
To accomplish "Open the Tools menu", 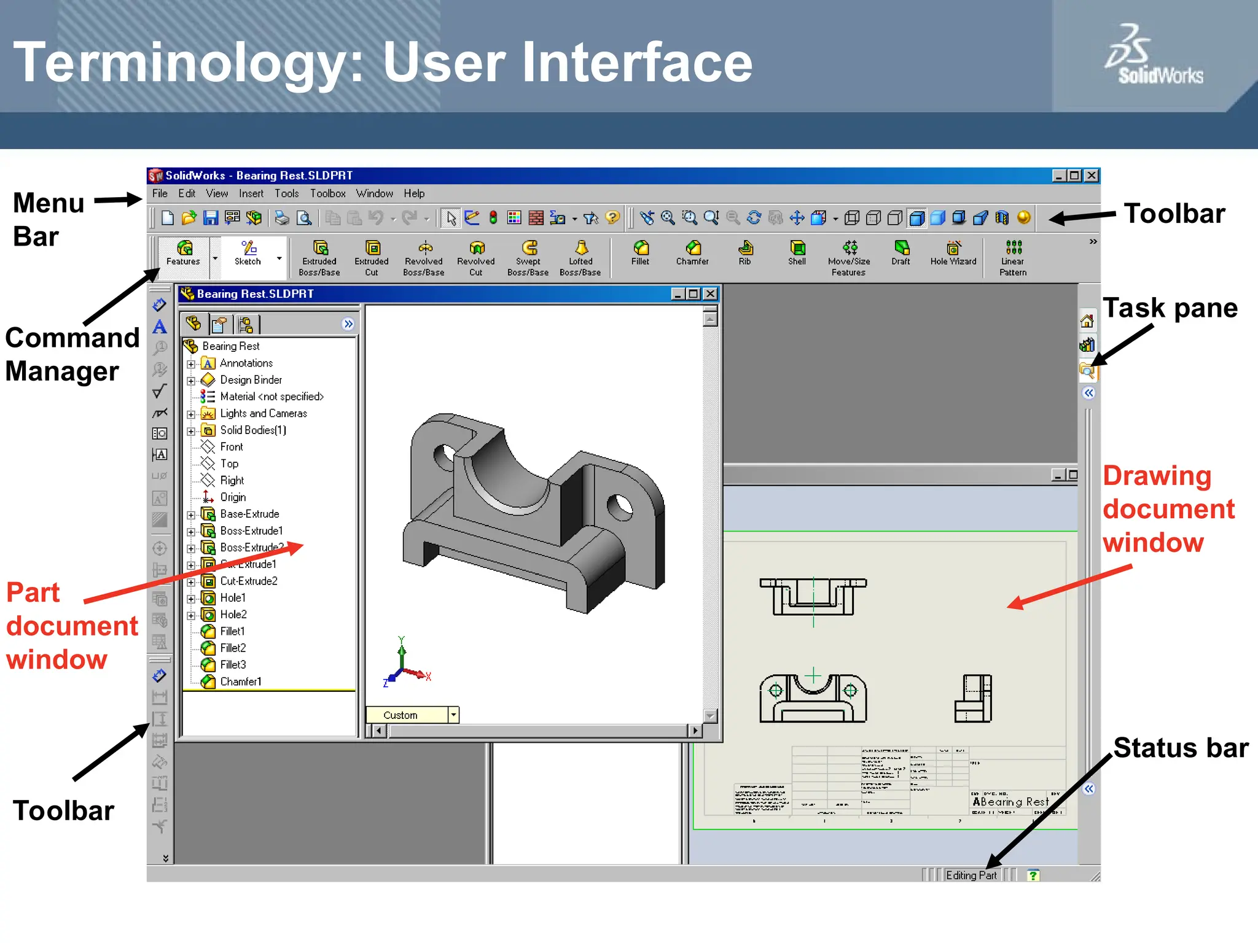I will click(286, 193).
